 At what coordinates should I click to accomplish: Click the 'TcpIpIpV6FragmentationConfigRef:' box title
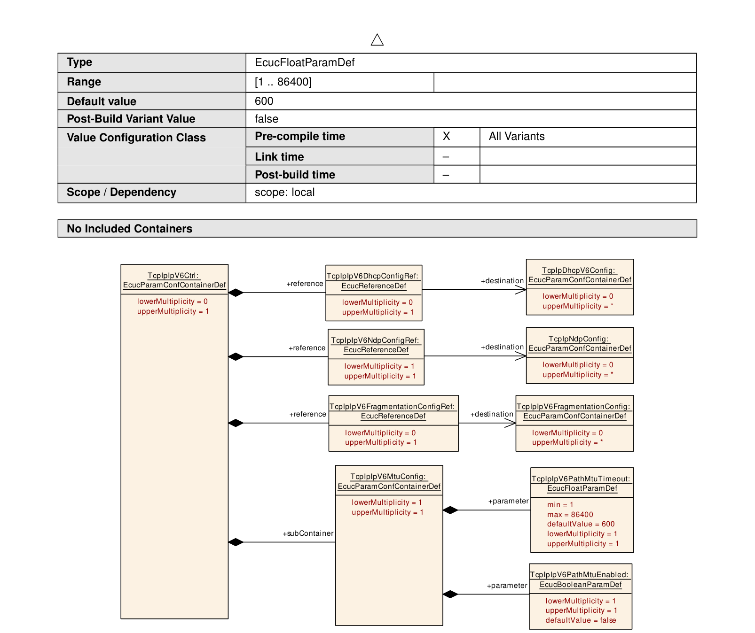click(x=392, y=407)
